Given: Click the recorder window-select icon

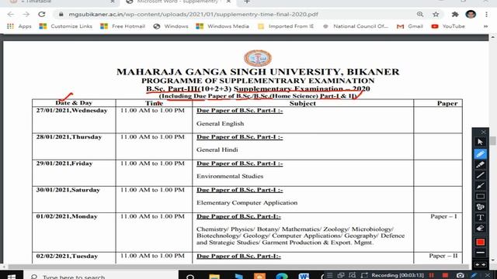Looking at the screenshot, I should tap(341, 276).
